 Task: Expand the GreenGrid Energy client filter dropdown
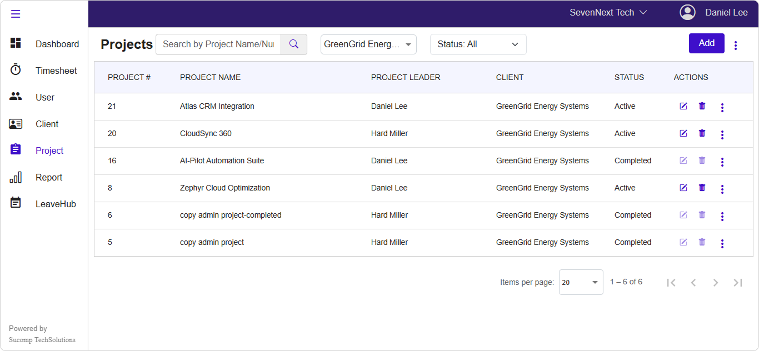pyautogui.click(x=368, y=44)
